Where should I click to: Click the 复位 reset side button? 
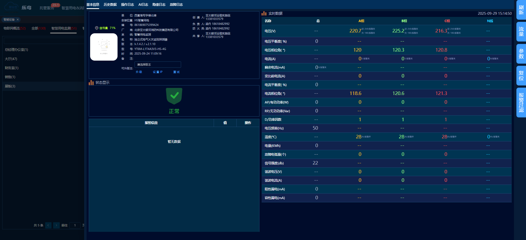point(521,76)
